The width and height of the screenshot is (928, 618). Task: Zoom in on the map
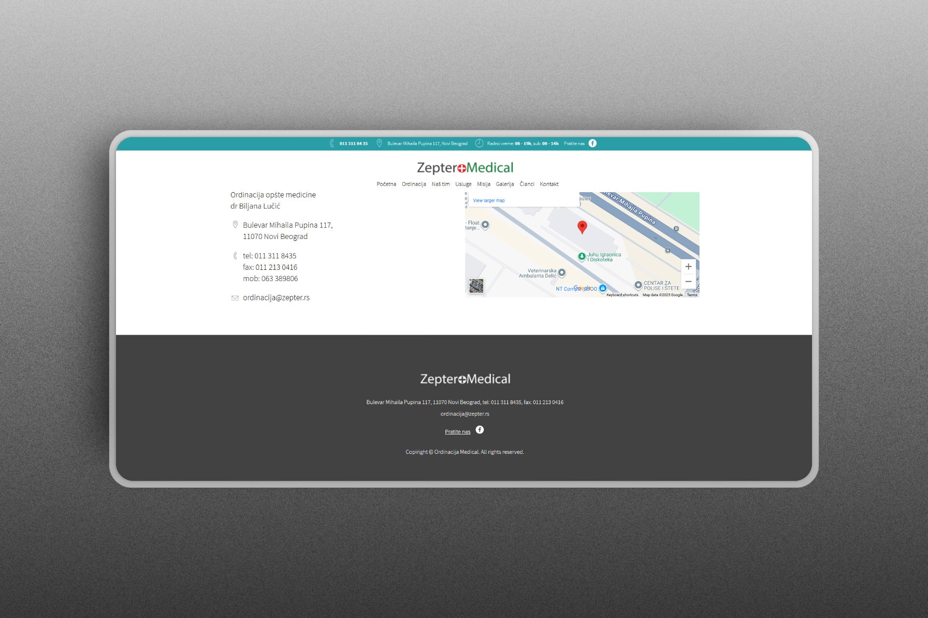pyautogui.click(x=688, y=267)
